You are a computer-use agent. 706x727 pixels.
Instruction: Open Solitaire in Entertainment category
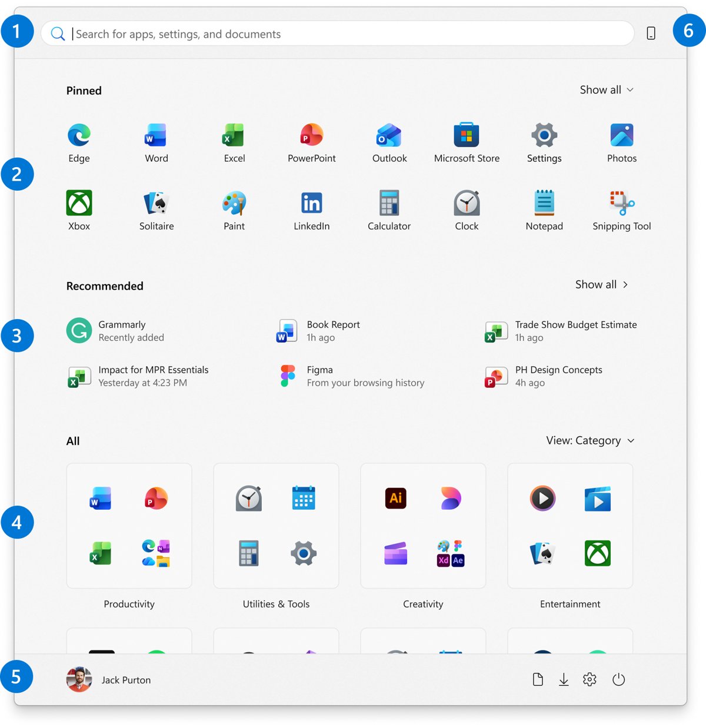pyautogui.click(x=542, y=553)
